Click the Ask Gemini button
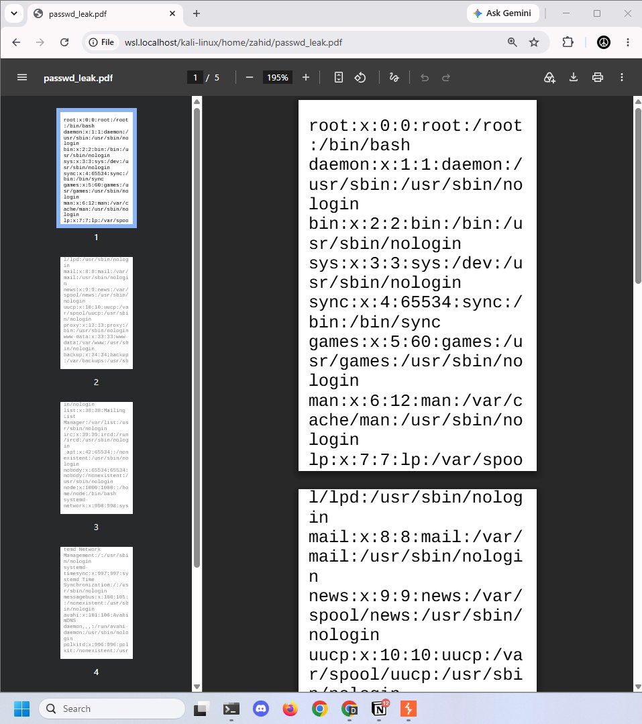 [502, 13]
